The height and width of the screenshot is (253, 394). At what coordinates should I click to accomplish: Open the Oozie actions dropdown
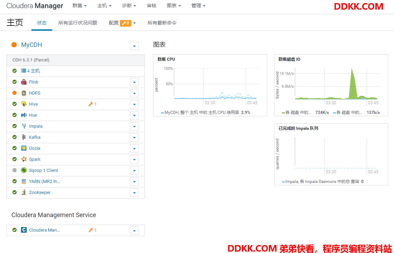134,148
